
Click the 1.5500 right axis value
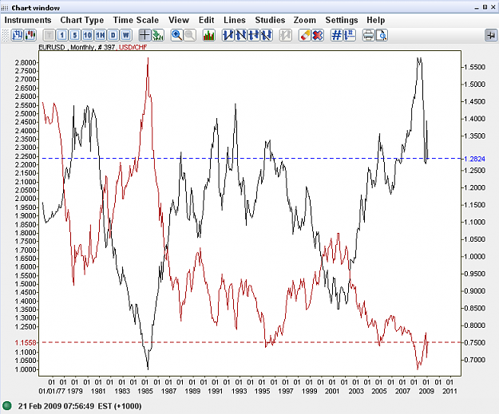click(x=474, y=67)
